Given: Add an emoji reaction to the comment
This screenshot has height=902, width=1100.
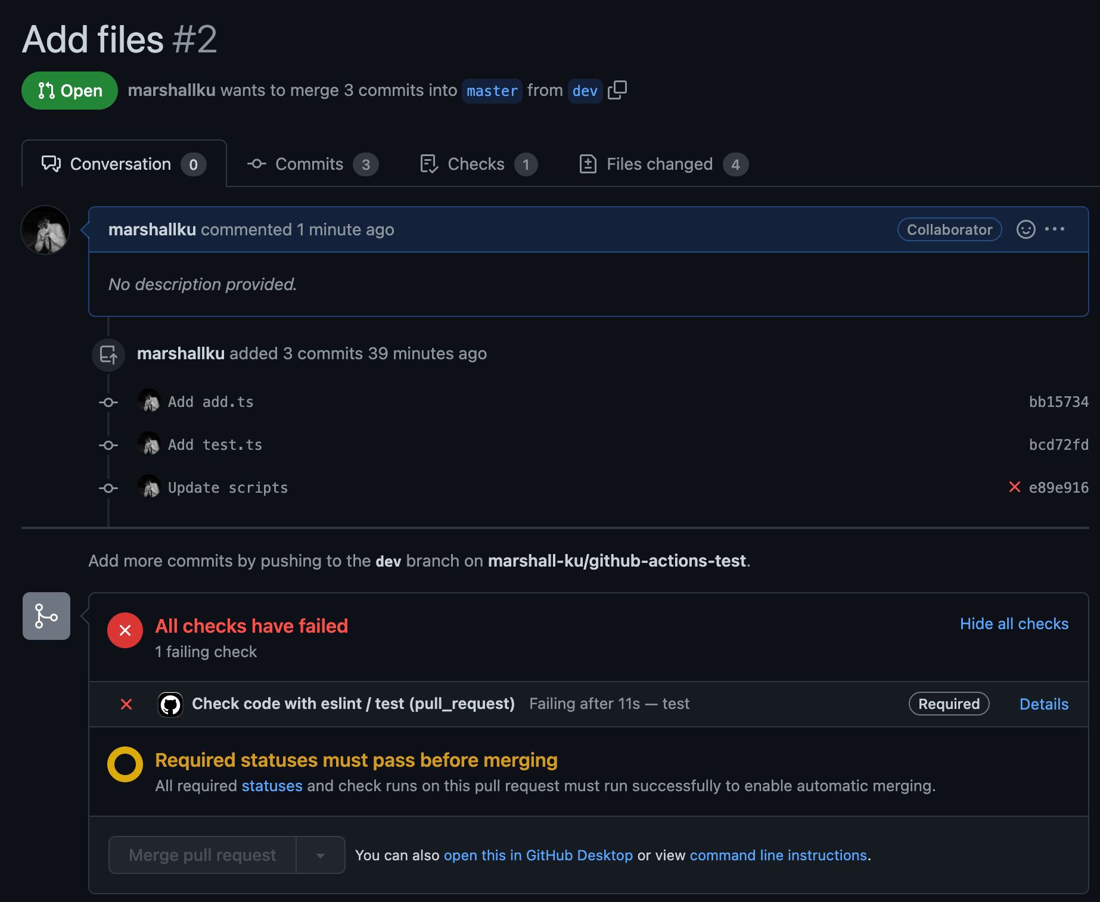Looking at the screenshot, I should coord(1026,229).
